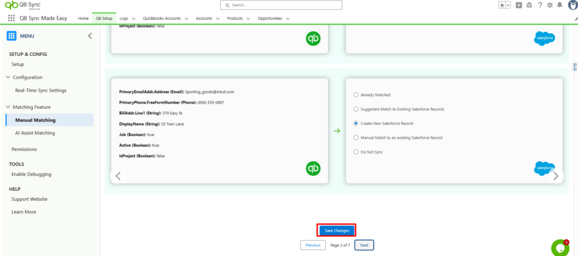Open the Setup gear icon
Image resolution: width=578 pixels, height=256 pixels.
pos(549,5)
